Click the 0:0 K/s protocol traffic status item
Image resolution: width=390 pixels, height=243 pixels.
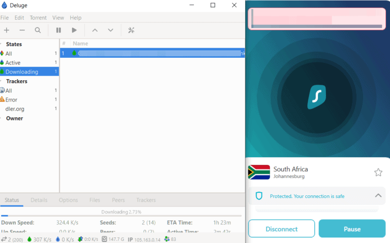(x=88, y=239)
